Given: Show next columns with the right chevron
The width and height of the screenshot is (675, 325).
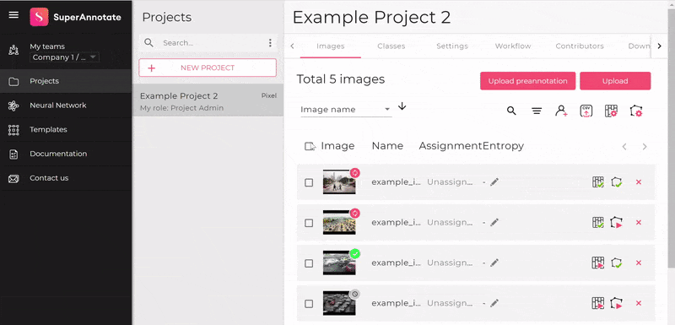Looking at the screenshot, I should 645,147.
